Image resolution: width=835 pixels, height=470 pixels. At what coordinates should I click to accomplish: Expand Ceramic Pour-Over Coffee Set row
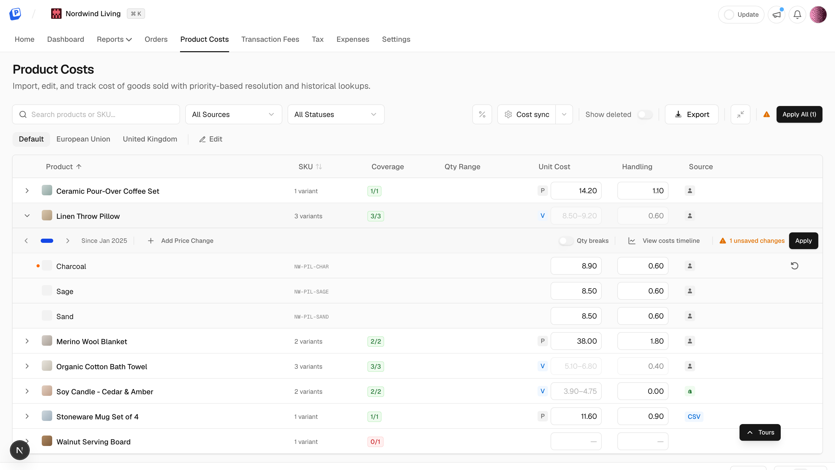27,191
